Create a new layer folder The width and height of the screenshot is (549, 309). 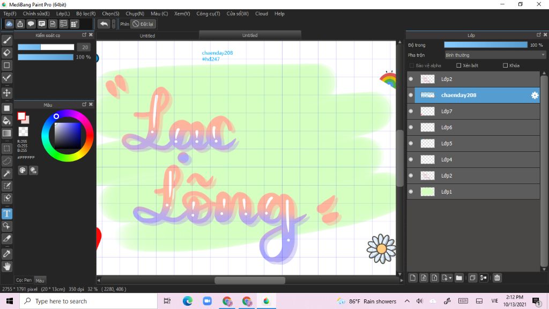pyautogui.click(x=459, y=278)
